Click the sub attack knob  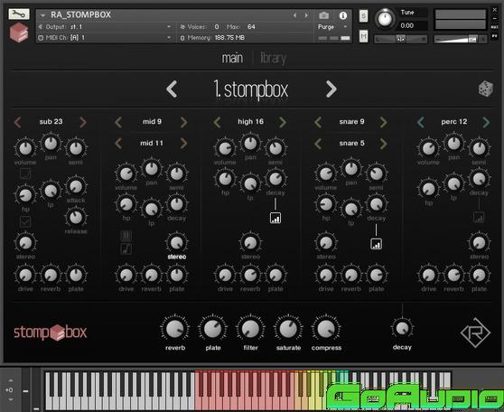(x=76, y=186)
